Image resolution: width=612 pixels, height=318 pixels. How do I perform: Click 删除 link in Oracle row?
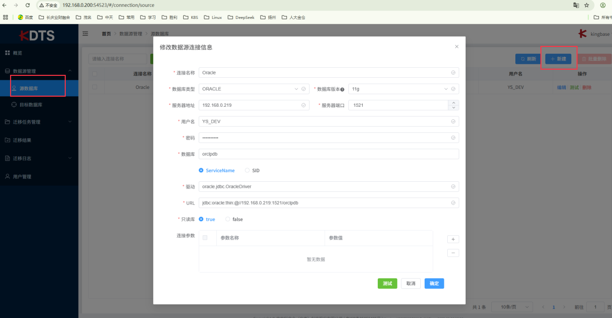click(x=586, y=87)
